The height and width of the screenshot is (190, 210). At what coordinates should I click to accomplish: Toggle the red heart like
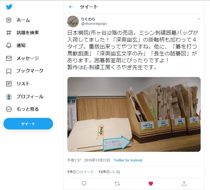(151, 184)
